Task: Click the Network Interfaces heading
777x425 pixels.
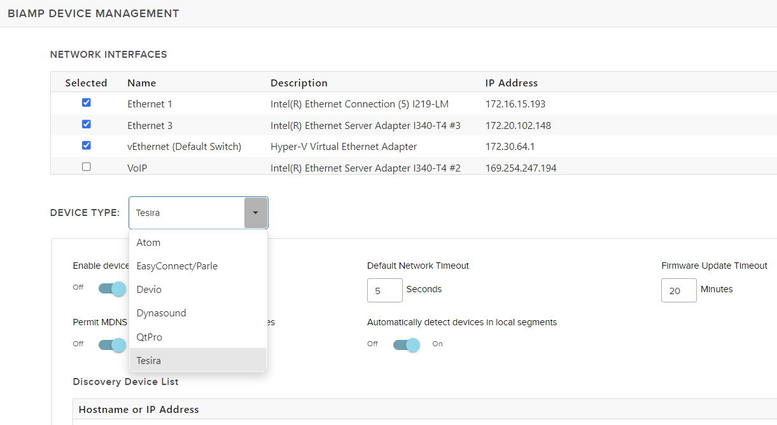Action: tap(109, 55)
